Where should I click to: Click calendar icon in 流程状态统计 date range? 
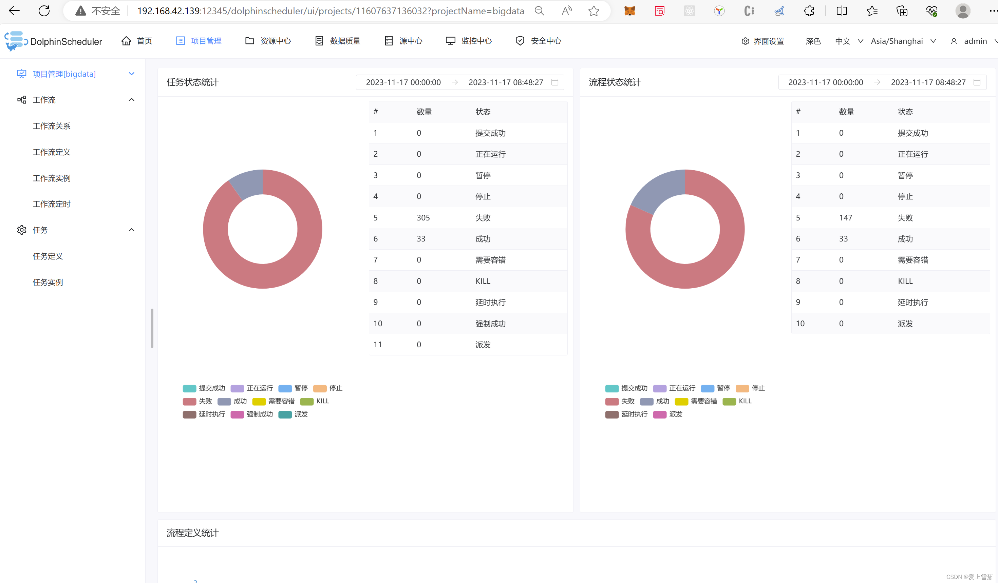[x=977, y=82]
